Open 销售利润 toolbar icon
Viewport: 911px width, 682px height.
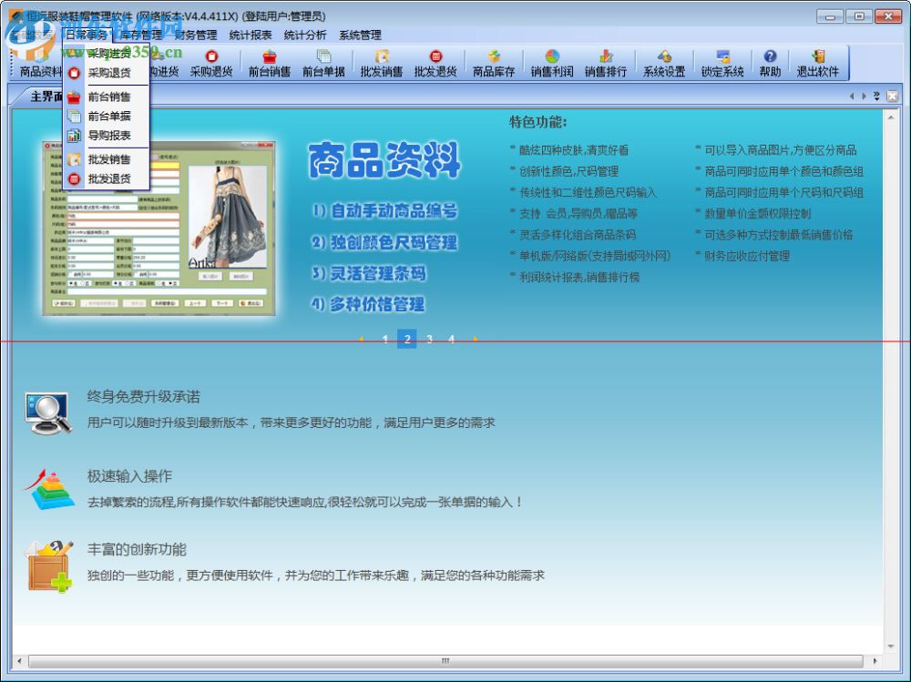[552, 64]
